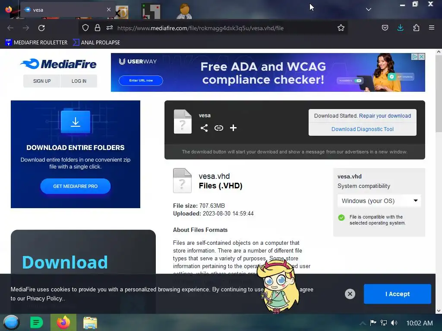Open the MEDIAFIRE ROULETTER bookmark
This screenshot has width=442, height=331.
pos(36,43)
